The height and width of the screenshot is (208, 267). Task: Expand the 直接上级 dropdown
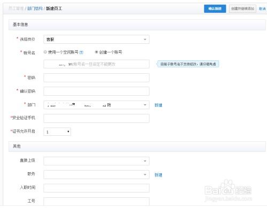[96, 161]
